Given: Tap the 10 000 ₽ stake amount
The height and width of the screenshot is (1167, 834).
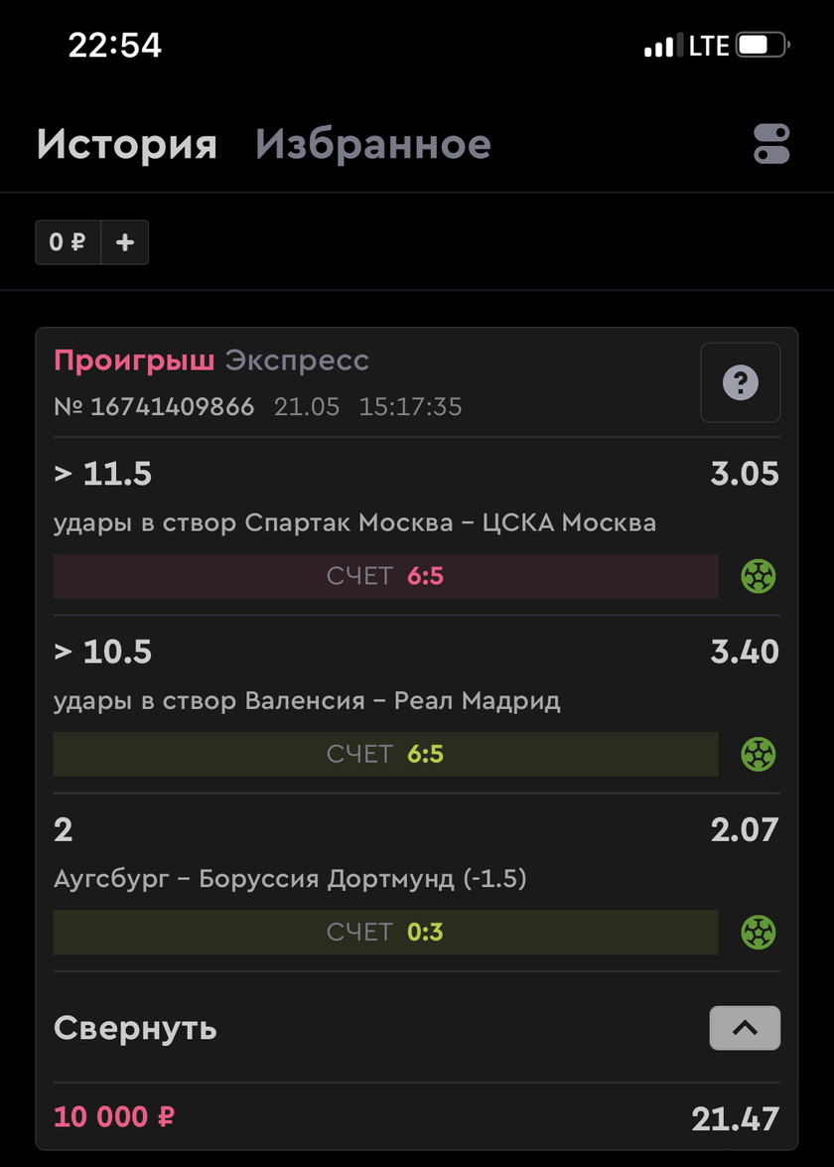Looking at the screenshot, I should coord(114,1116).
